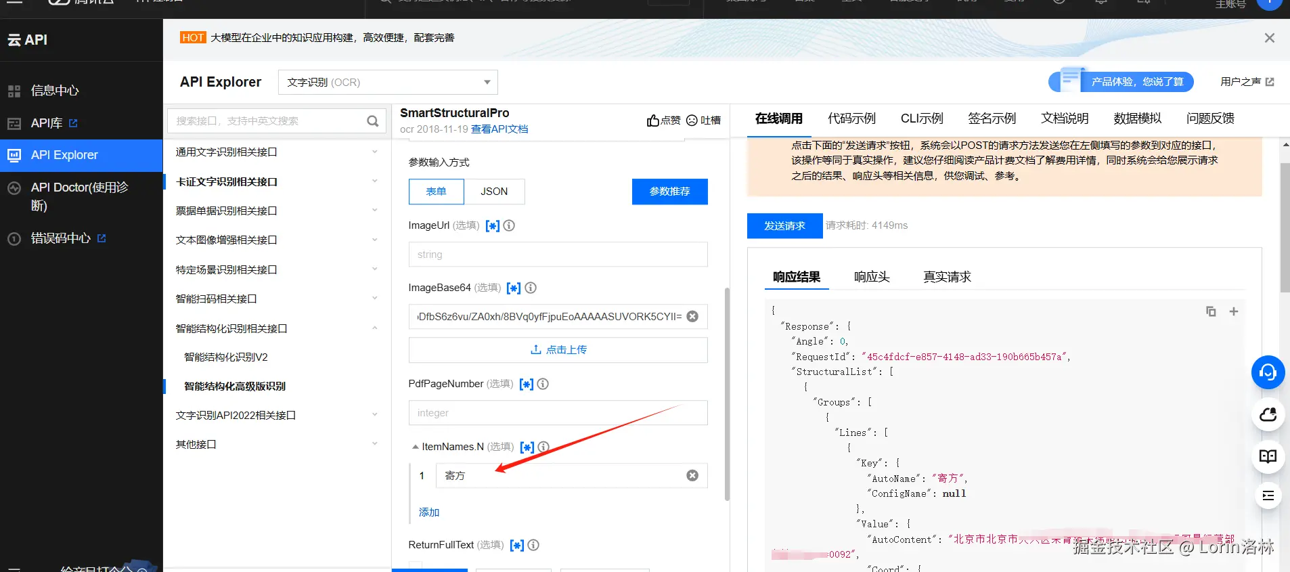Switch parameter input to JSON
Image resolution: width=1290 pixels, height=572 pixels.
click(494, 192)
